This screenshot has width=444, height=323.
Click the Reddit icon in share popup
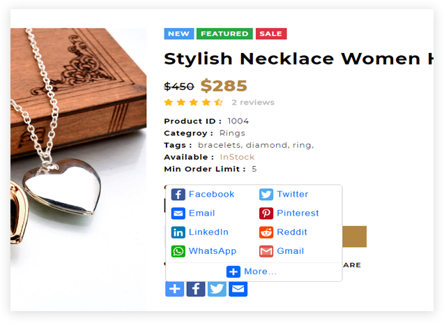(x=266, y=232)
